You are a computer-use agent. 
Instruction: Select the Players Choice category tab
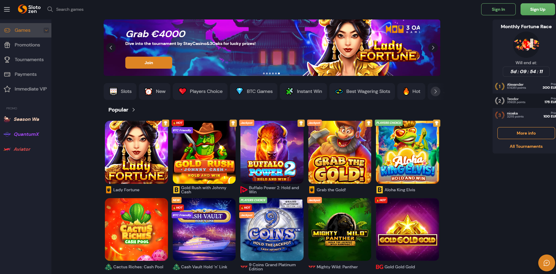[200, 91]
